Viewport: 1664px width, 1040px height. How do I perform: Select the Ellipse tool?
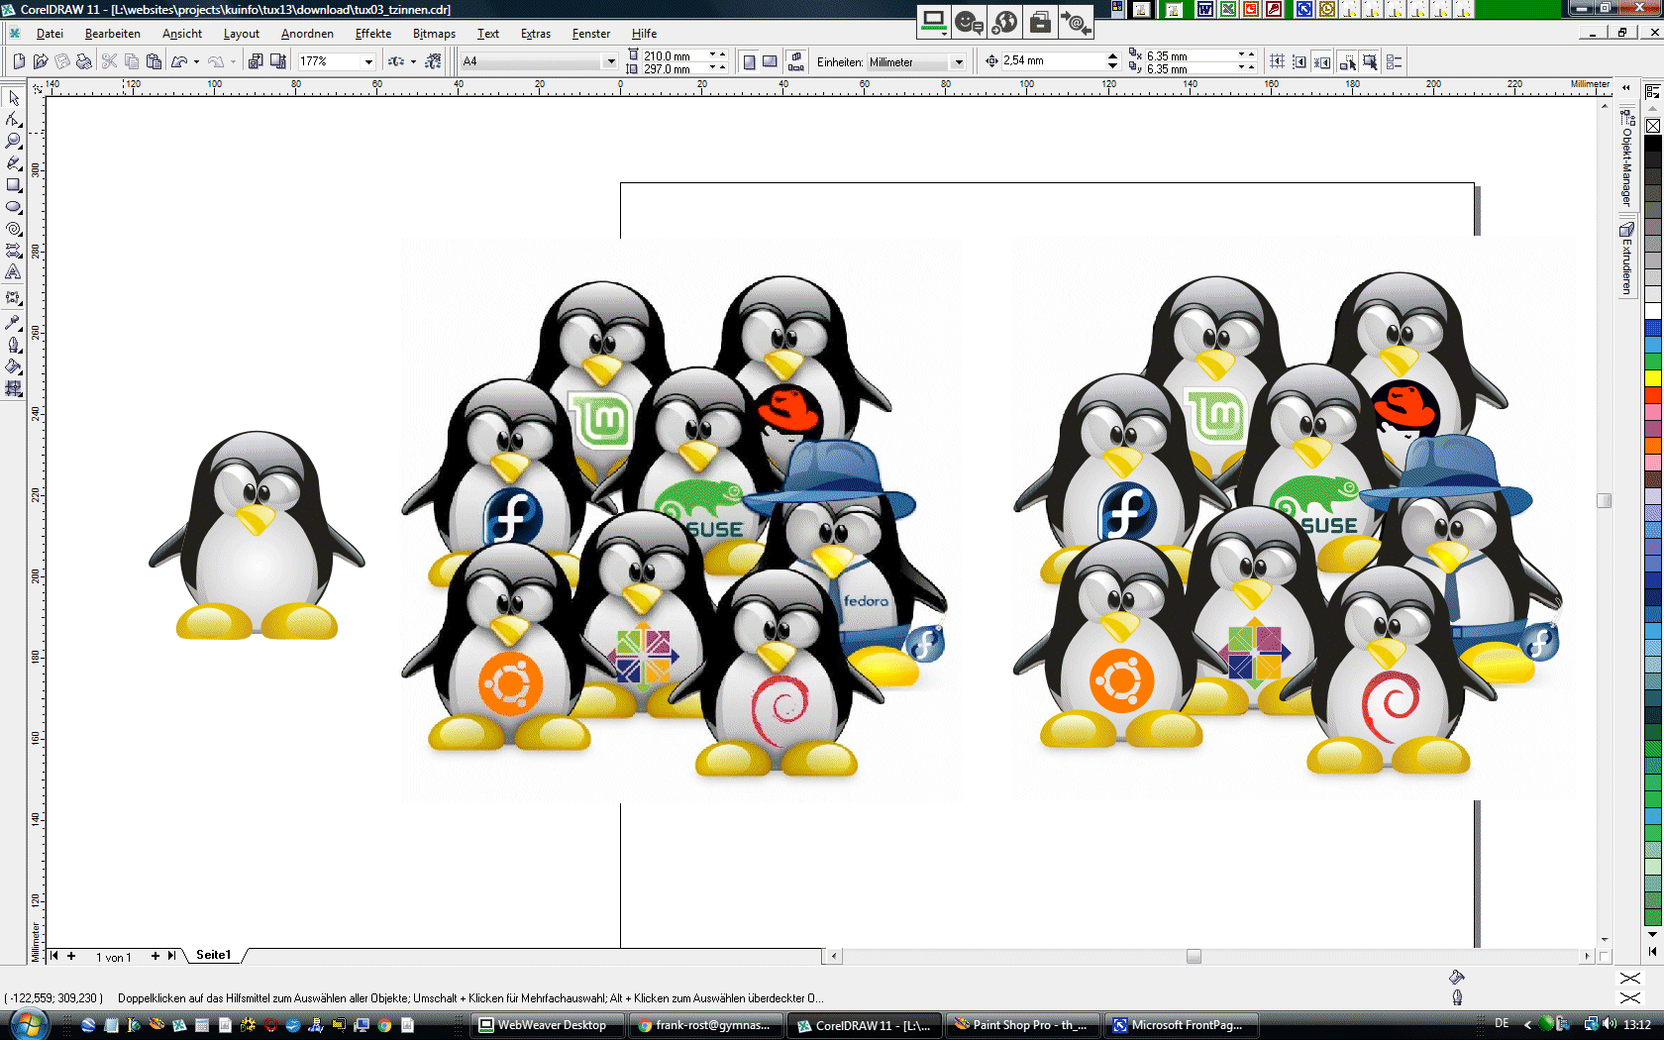click(x=13, y=207)
